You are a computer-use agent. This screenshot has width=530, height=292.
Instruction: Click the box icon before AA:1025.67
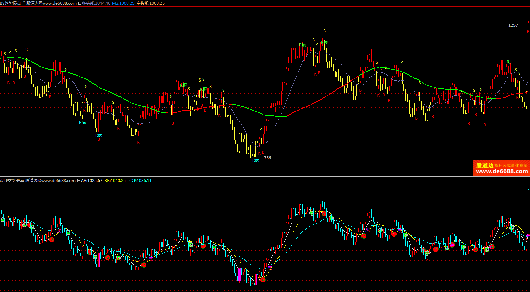click(x=79, y=181)
